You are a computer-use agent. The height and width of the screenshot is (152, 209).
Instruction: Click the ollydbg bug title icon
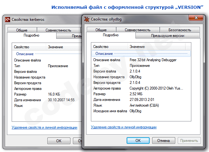[x=87, y=19]
